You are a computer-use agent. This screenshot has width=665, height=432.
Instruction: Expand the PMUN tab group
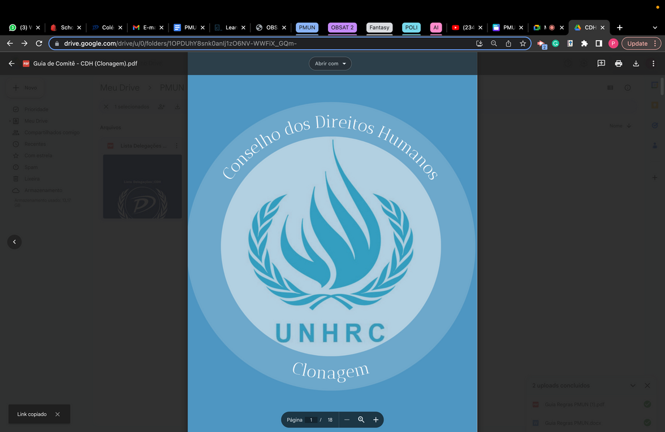(x=307, y=28)
